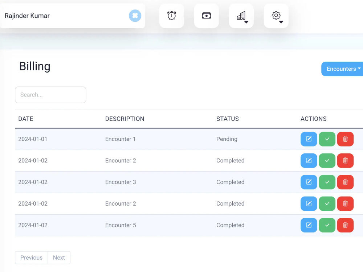Edit the Encounter 5 row
Screen dimensions: 363x272
coord(309,225)
